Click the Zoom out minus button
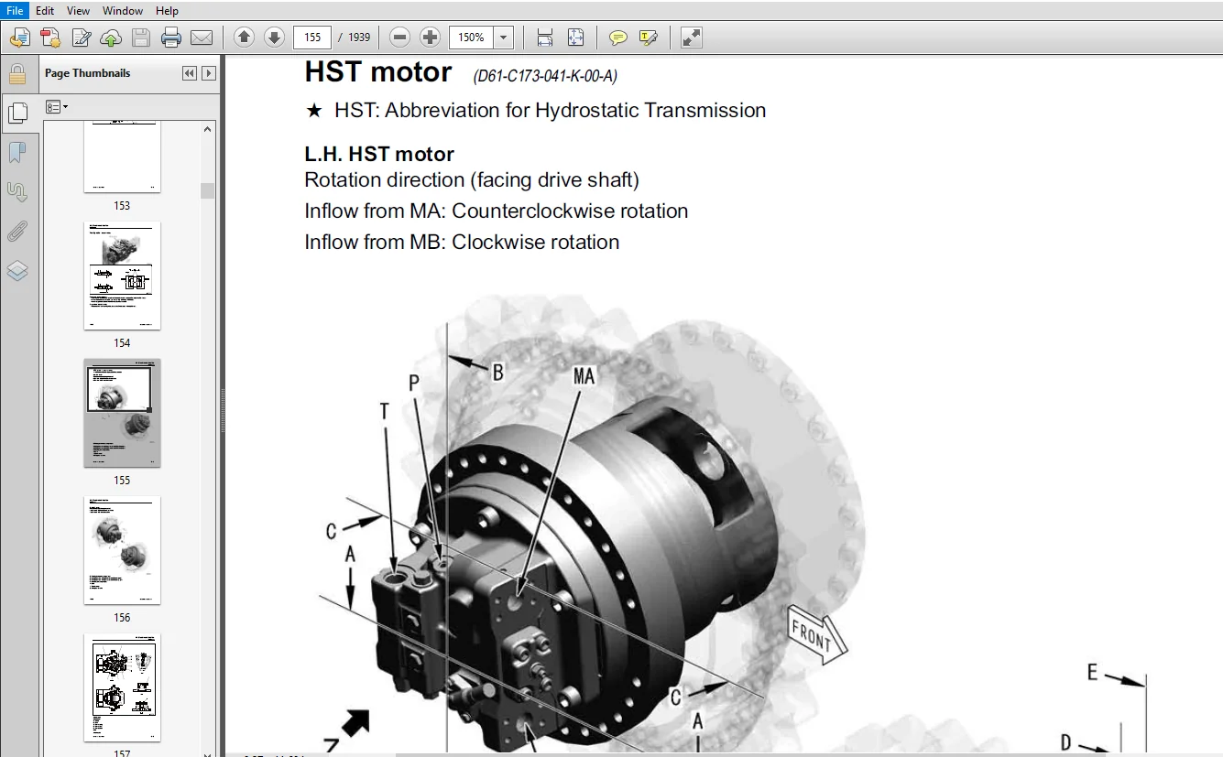Screen dimensions: 1223x757 [399, 38]
